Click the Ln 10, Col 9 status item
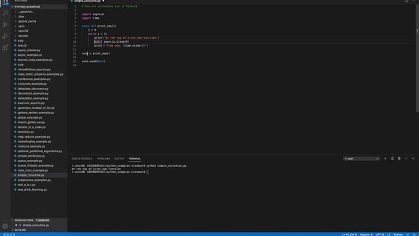Screen dimensions: 419x236 tap(349, 235)
